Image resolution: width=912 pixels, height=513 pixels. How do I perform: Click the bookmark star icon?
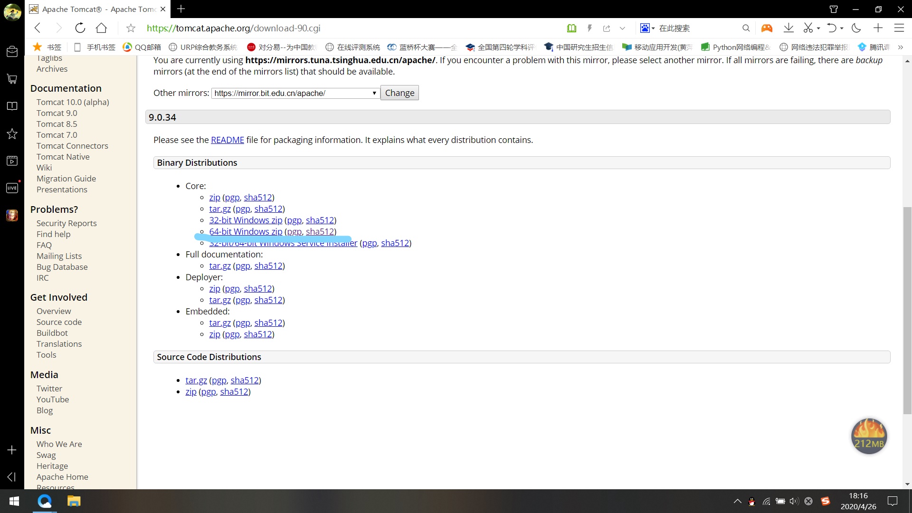pyautogui.click(x=131, y=28)
